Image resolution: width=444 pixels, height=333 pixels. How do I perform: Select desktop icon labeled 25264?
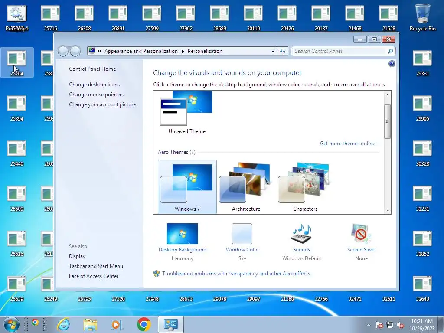point(17,63)
